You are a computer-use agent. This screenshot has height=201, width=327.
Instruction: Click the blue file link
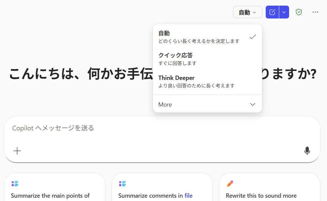(188, 196)
